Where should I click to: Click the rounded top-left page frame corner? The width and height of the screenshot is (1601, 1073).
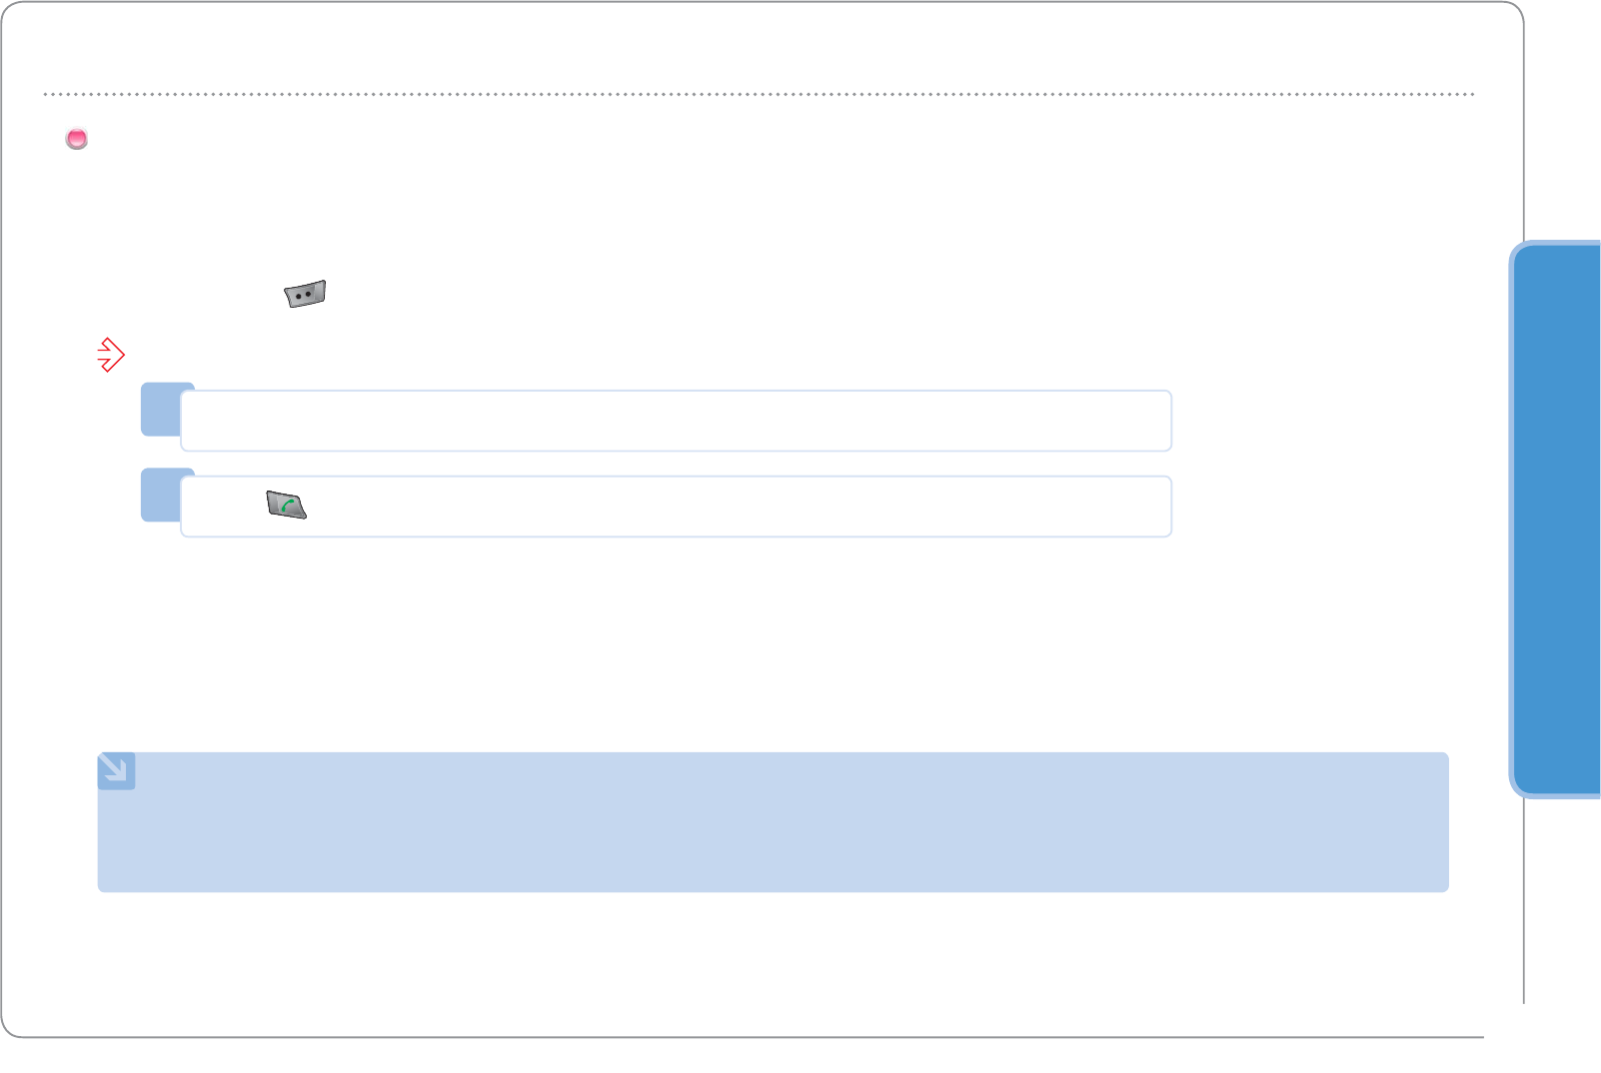pos(8,8)
